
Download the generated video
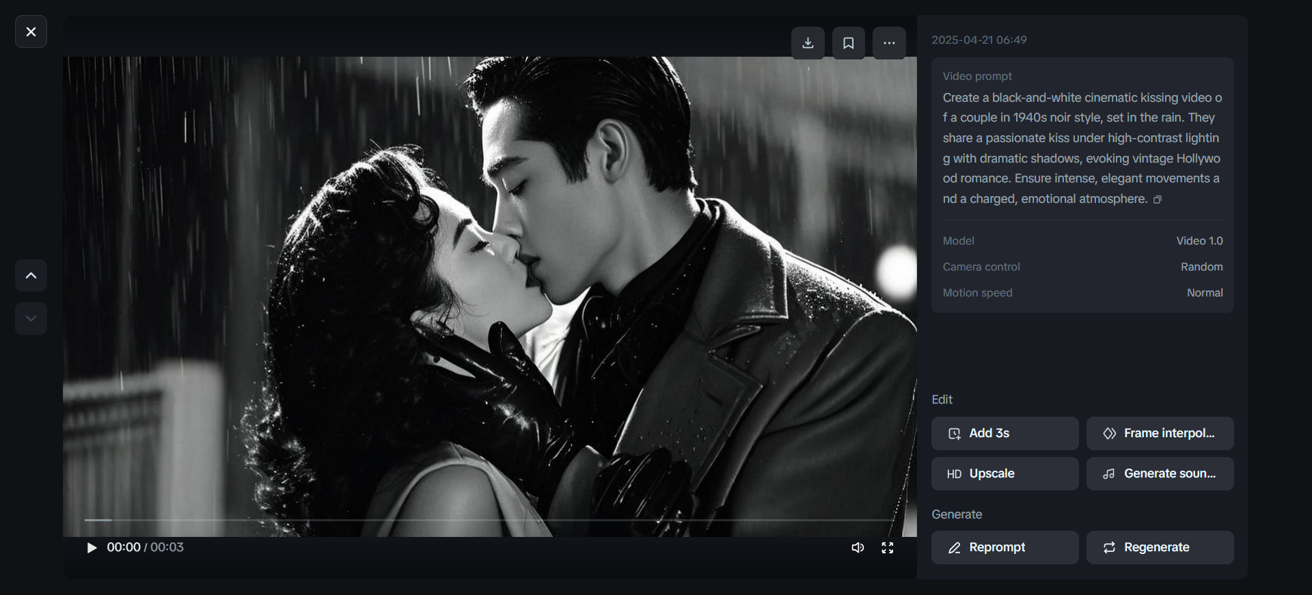coord(808,43)
